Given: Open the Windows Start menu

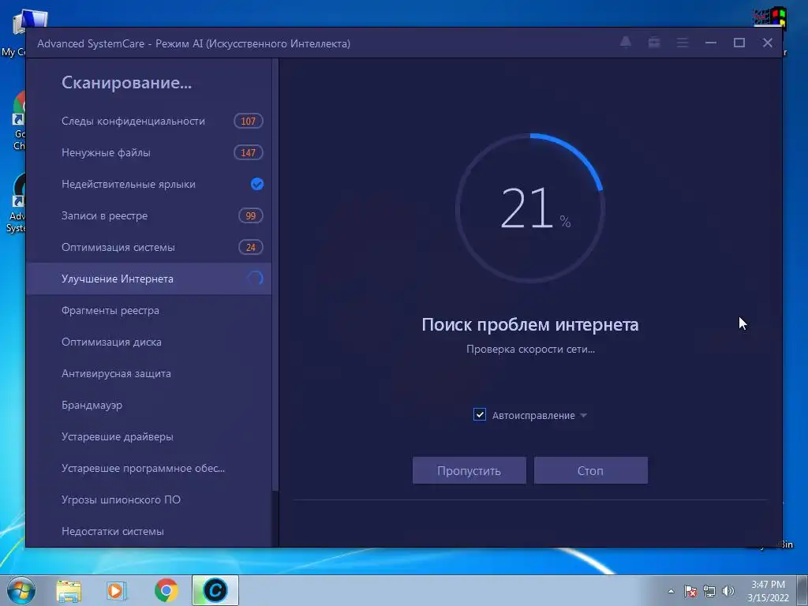Looking at the screenshot, I should [x=21, y=590].
